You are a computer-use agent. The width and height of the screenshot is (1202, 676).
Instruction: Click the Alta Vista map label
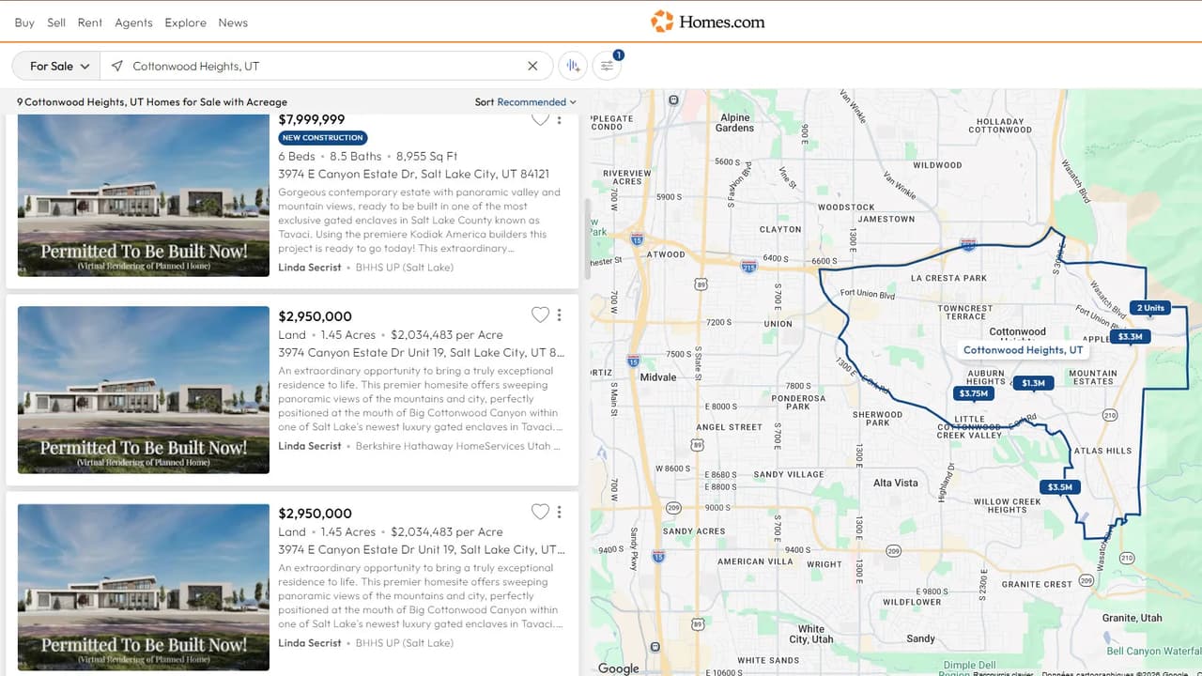[896, 483]
